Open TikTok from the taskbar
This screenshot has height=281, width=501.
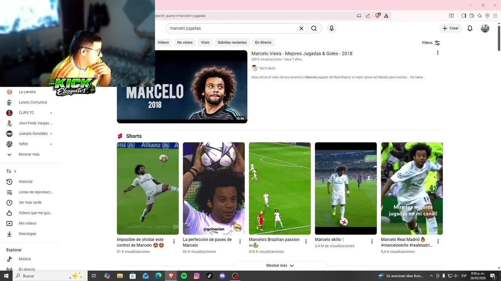click(209, 276)
